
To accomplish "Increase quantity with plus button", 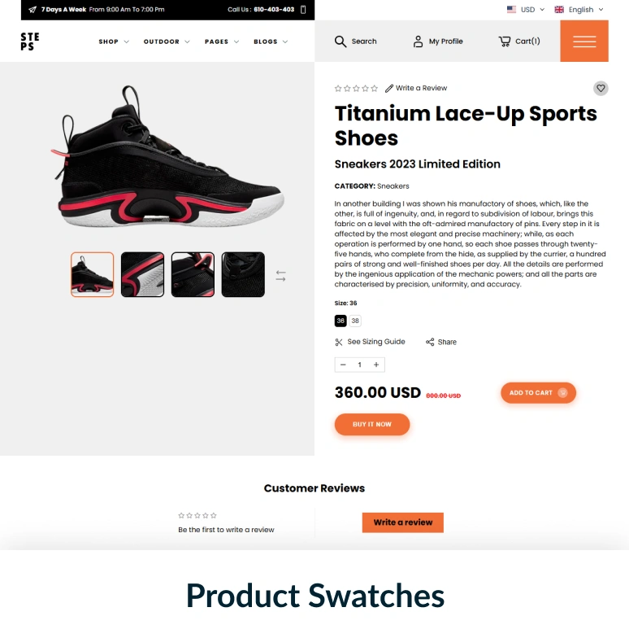I will point(376,365).
